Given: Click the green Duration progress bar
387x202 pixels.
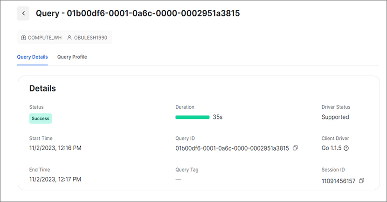Looking at the screenshot, I should [x=193, y=117].
